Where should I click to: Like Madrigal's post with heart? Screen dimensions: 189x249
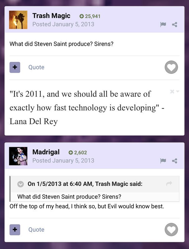pos(171,229)
